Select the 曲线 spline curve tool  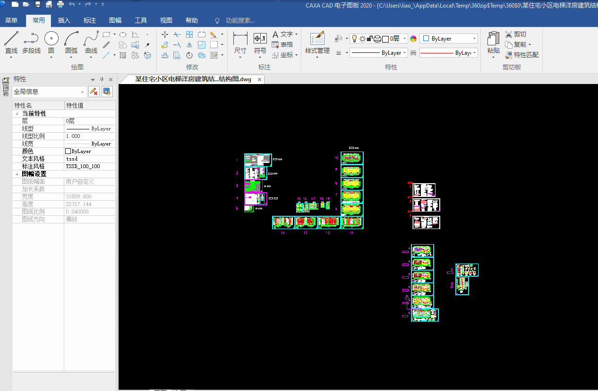(x=91, y=42)
